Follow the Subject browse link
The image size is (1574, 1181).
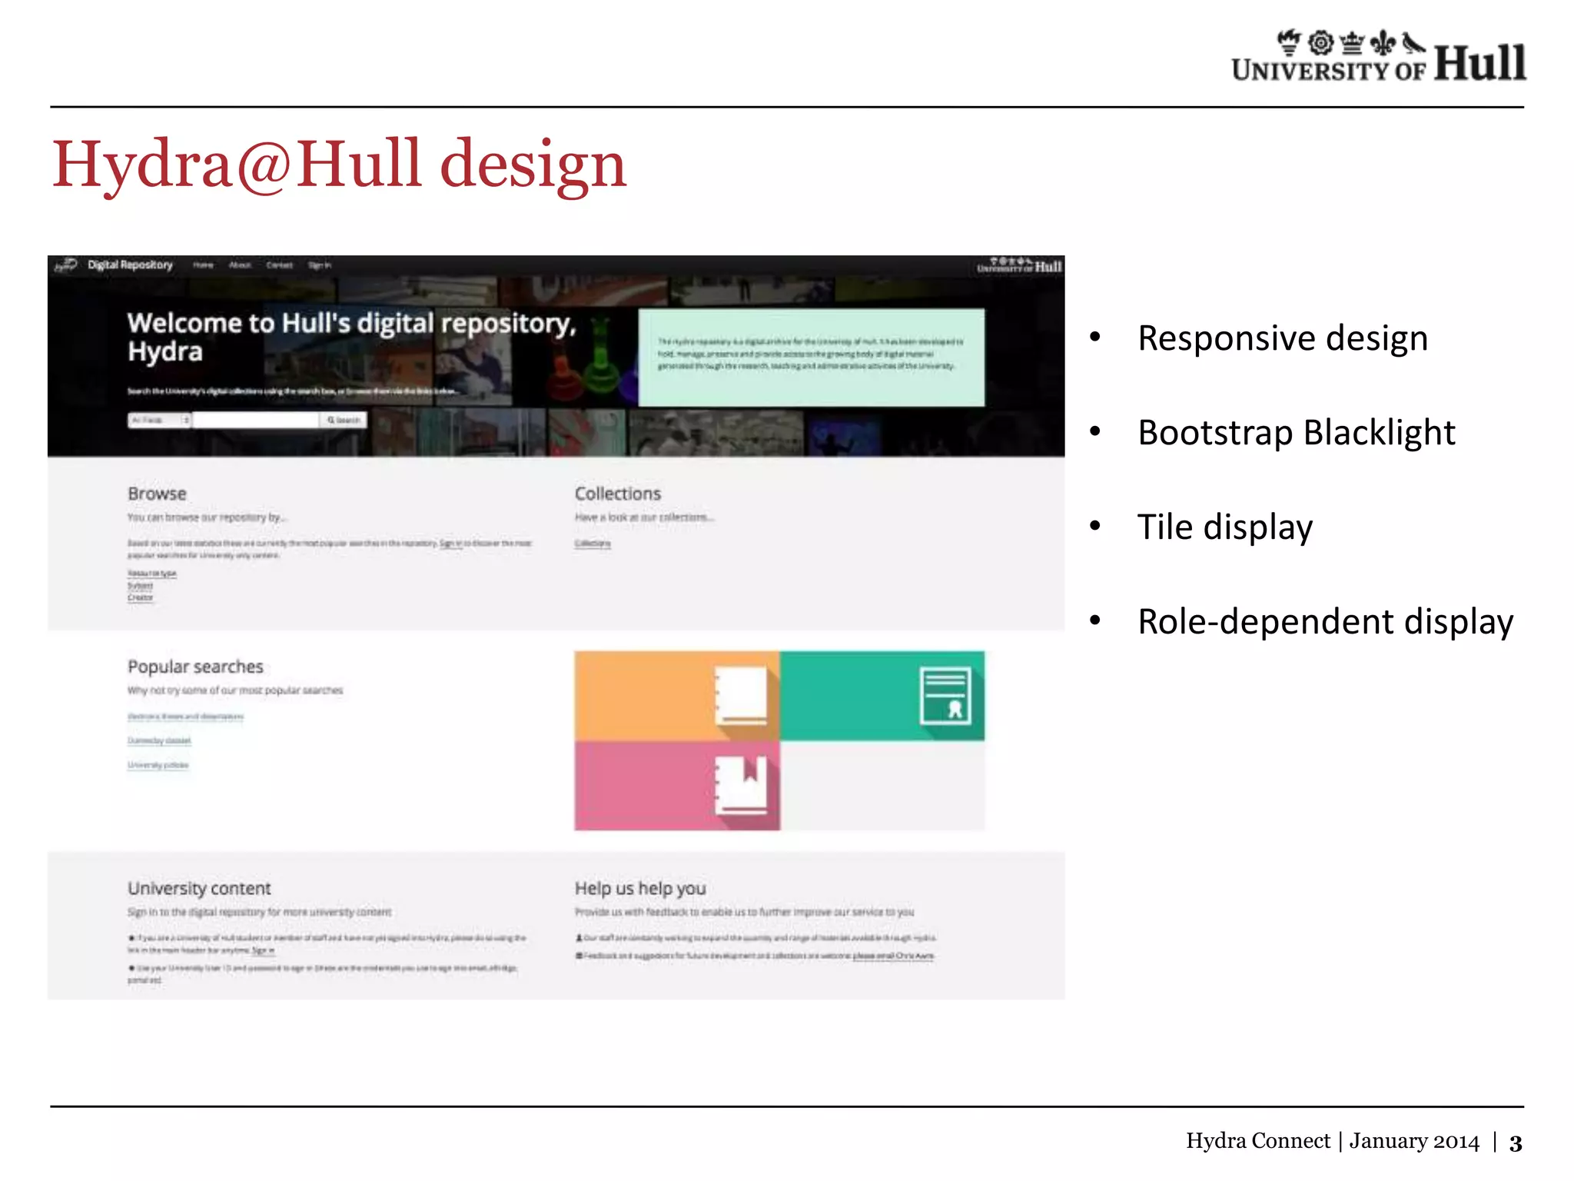(x=140, y=586)
